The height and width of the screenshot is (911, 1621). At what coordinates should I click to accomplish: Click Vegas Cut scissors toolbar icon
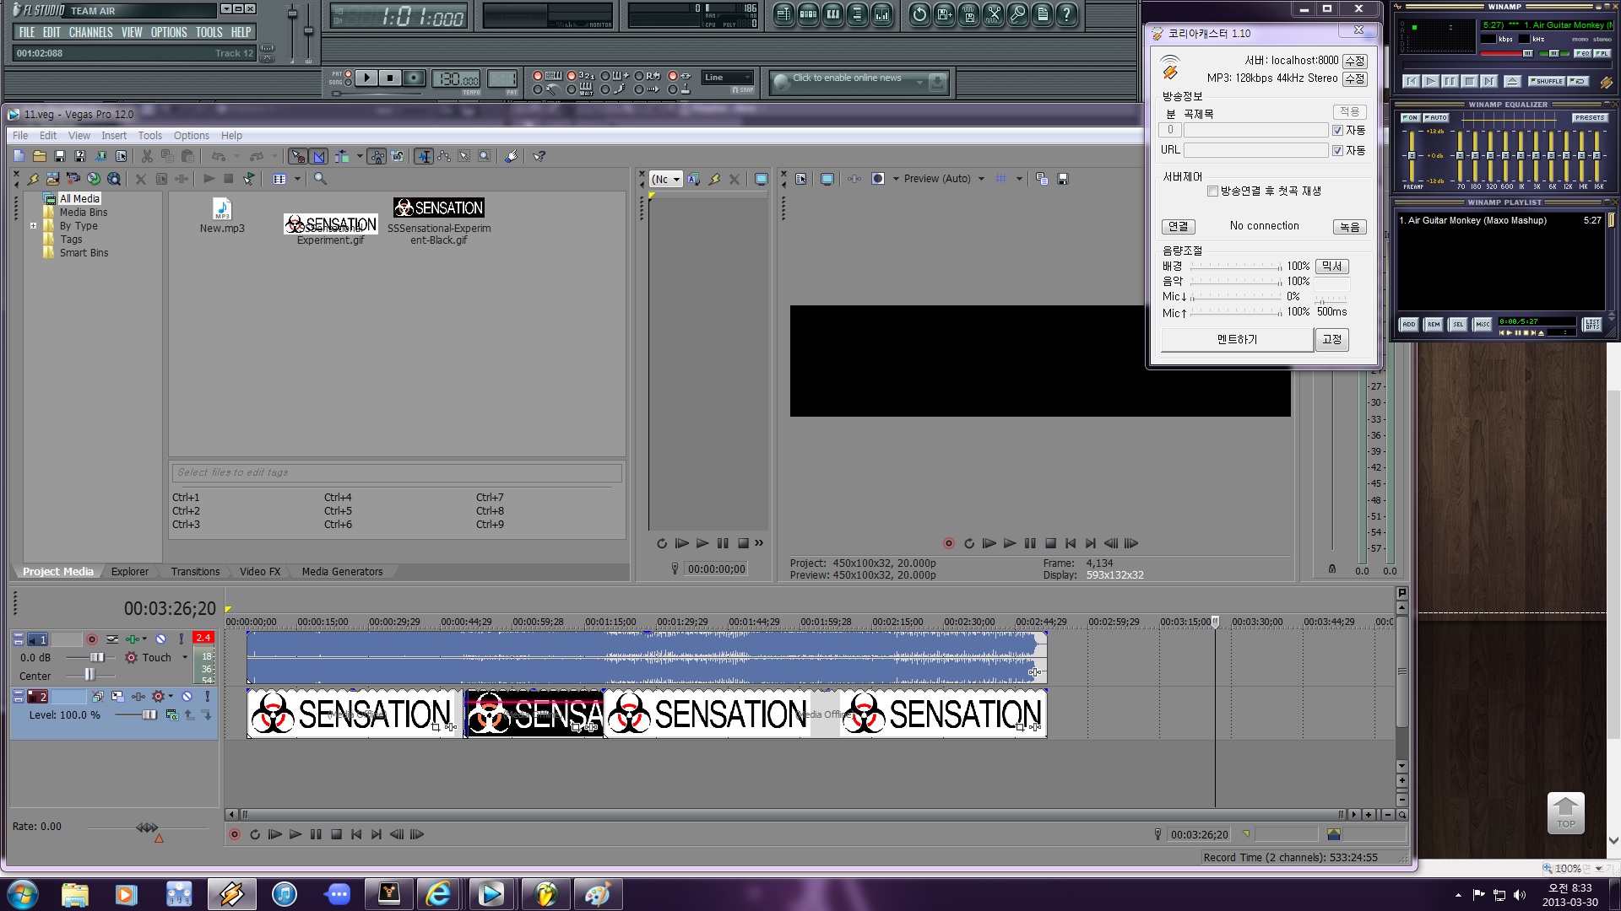coord(147,156)
